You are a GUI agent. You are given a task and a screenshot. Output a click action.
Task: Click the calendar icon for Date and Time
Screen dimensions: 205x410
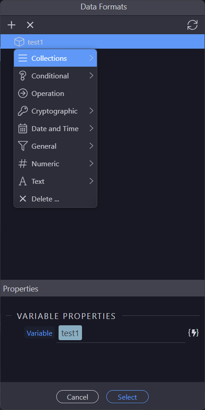point(23,129)
